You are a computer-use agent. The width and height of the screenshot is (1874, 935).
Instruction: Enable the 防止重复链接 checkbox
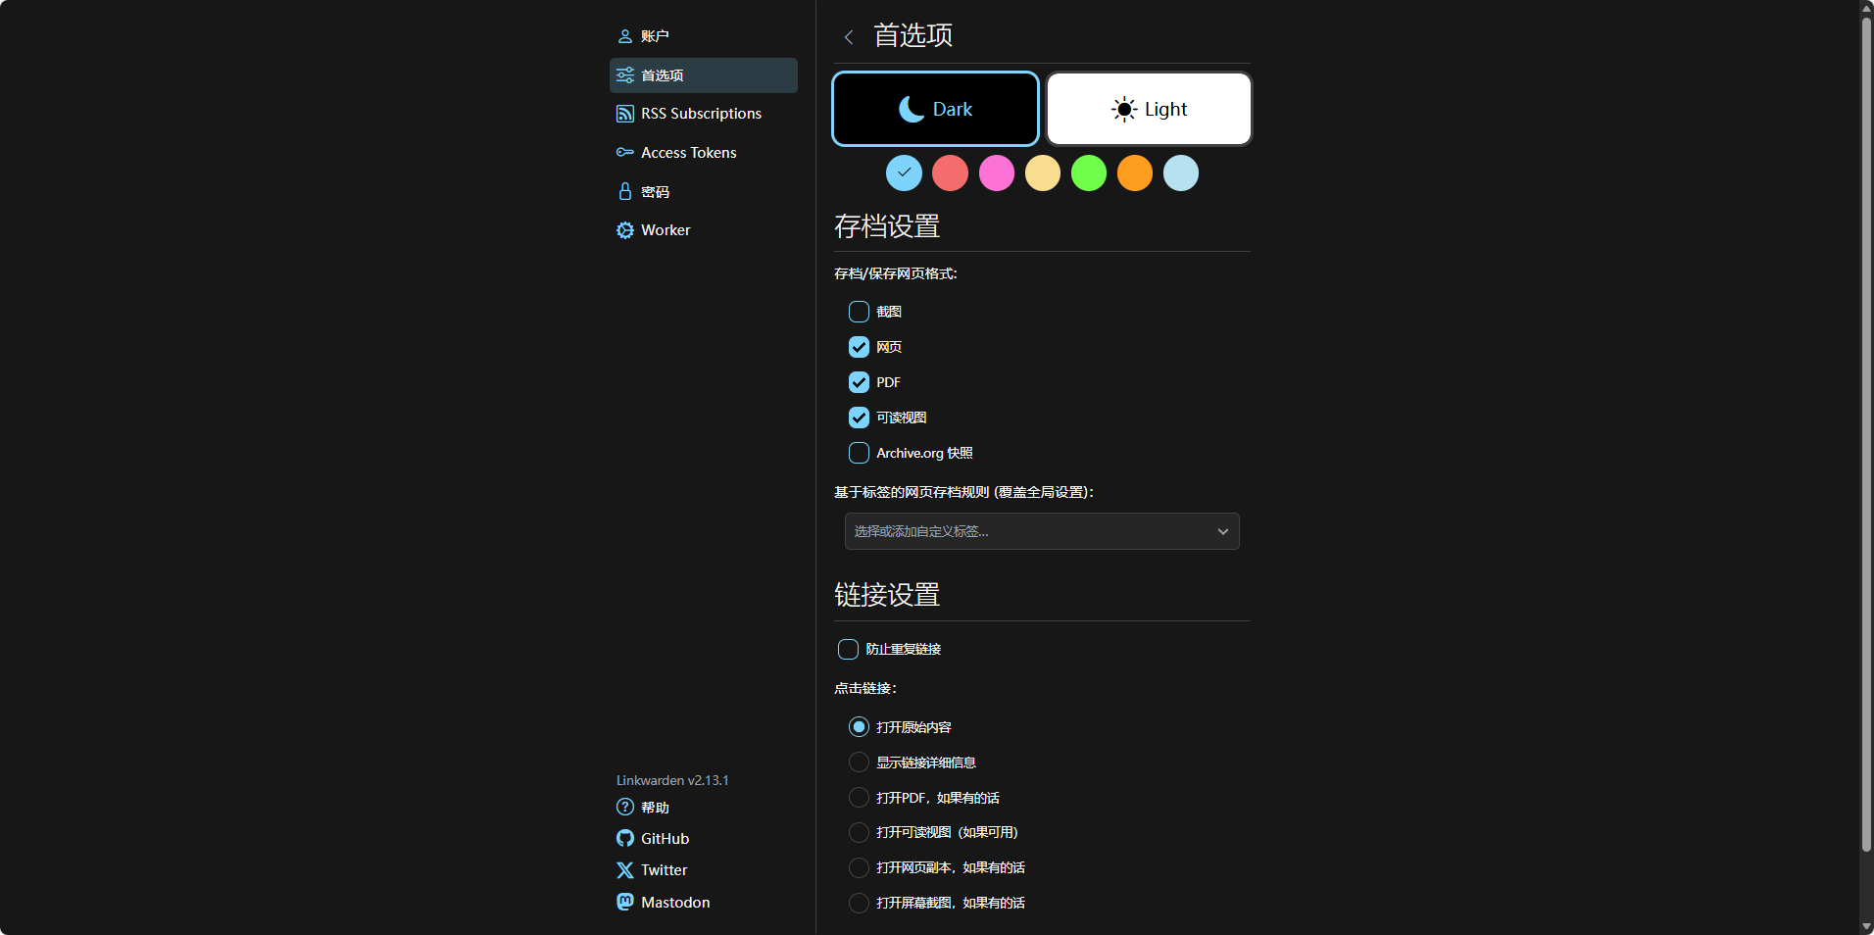(848, 649)
